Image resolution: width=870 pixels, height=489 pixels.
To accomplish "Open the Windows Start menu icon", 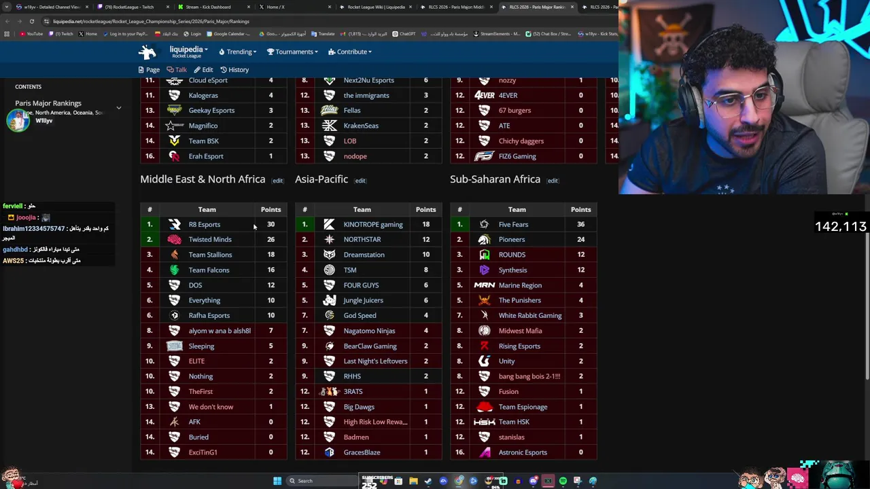I will tap(277, 481).
